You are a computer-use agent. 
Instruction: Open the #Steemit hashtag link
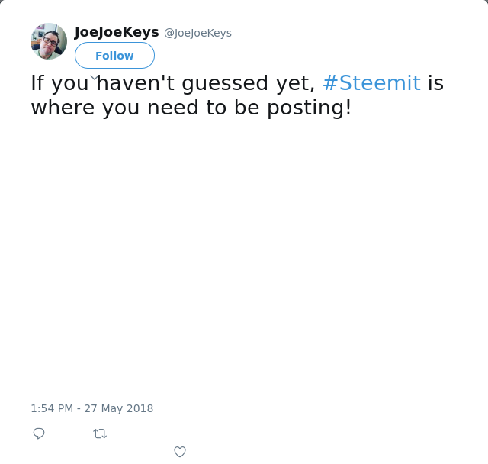click(x=371, y=82)
